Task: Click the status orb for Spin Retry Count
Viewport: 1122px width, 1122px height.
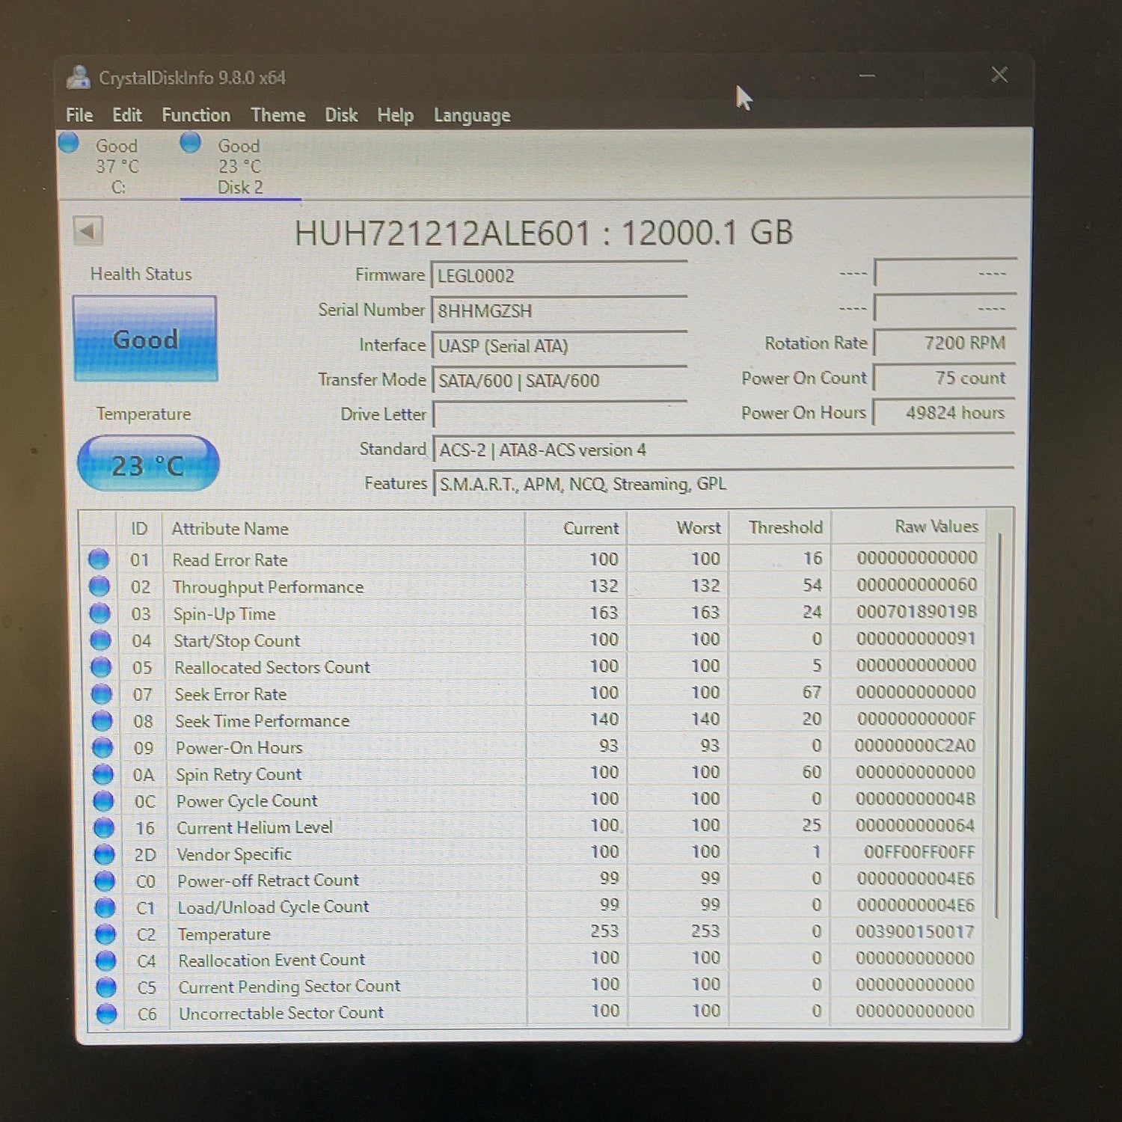Action: click(x=102, y=774)
